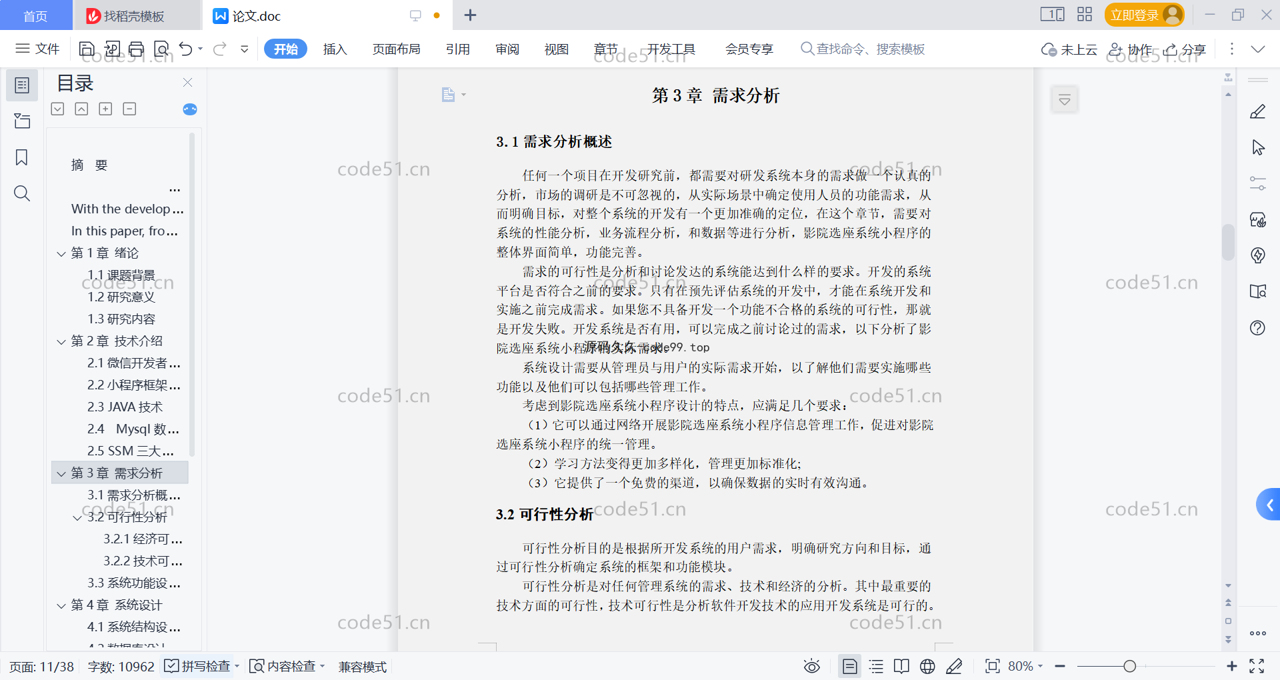
Task: Click the 协作 button
Action: [x=1131, y=49]
